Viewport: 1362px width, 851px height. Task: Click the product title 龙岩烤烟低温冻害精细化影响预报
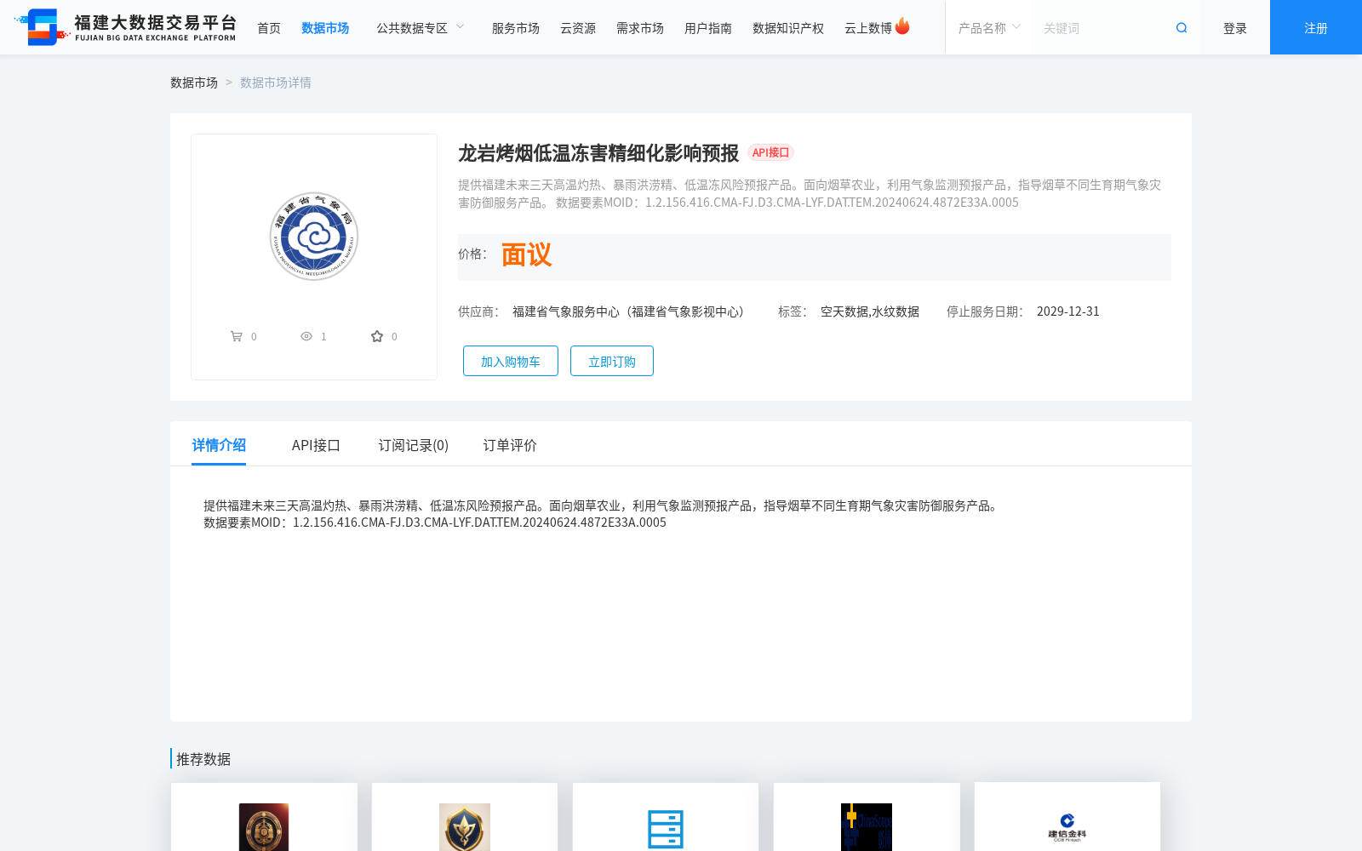pyautogui.click(x=598, y=153)
